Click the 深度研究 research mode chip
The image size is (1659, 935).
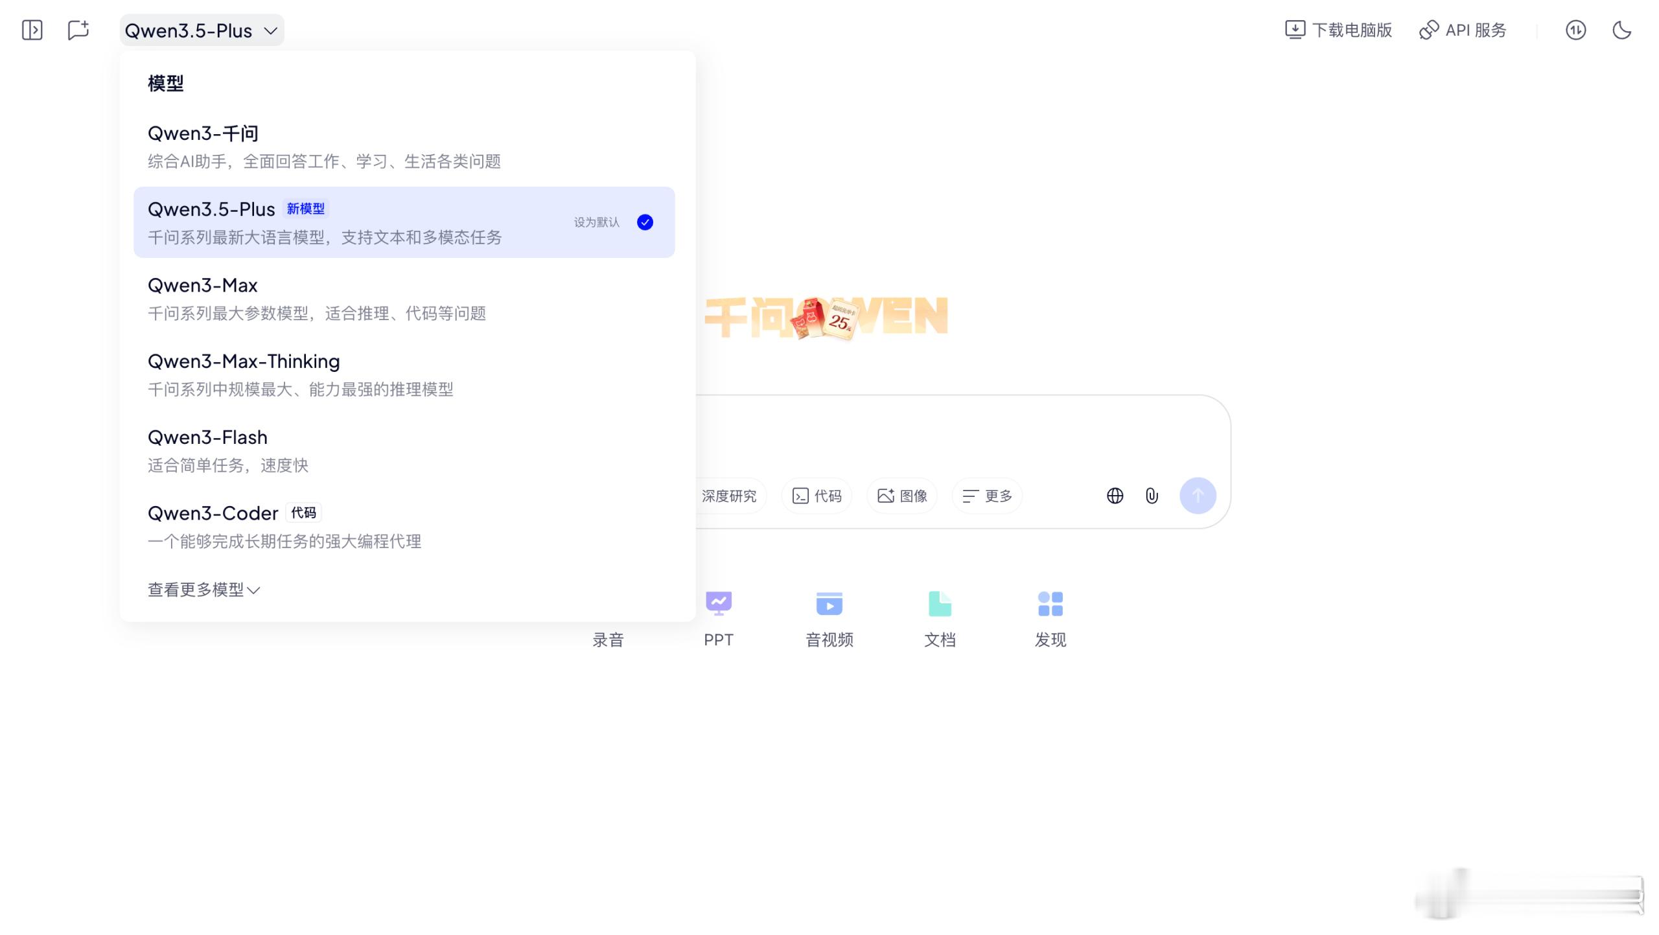tap(728, 496)
